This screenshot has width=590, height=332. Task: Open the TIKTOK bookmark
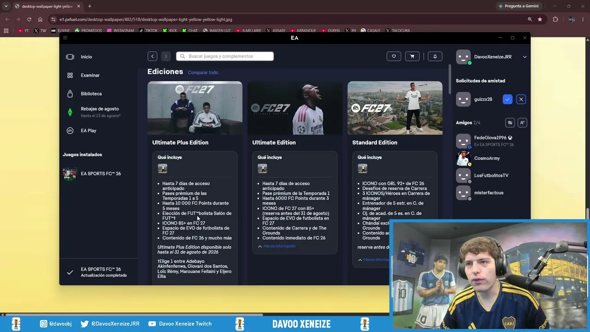coord(148,31)
